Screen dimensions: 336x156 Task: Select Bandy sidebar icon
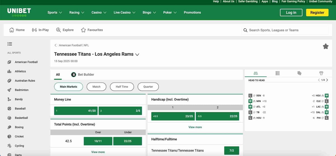10,99
